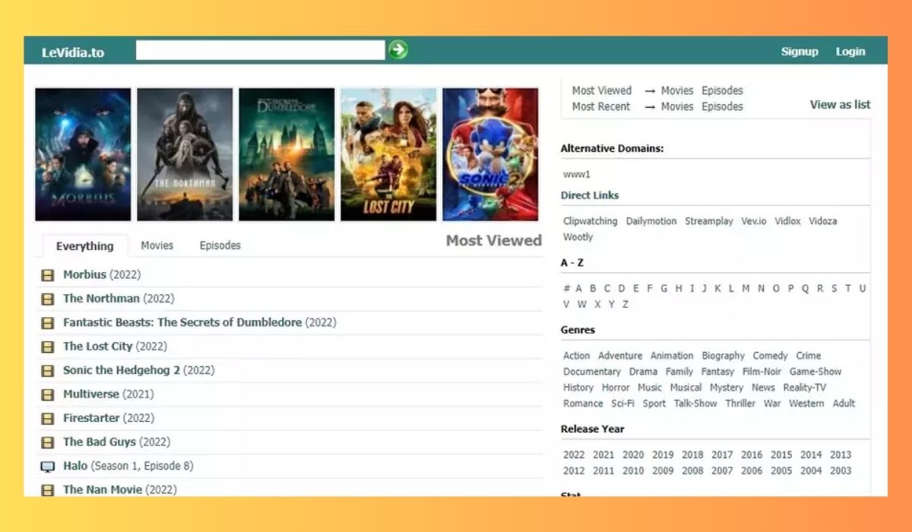Open the Login page

point(850,52)
